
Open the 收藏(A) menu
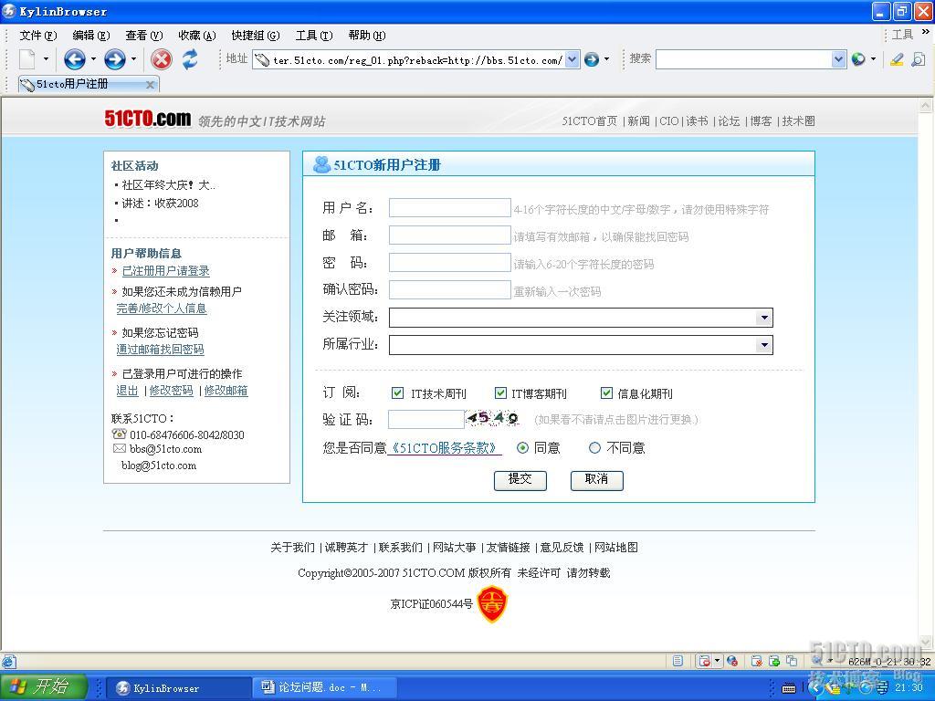pos(197,36)
